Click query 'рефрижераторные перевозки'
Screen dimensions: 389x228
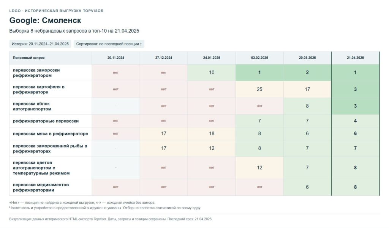(46, 121)
